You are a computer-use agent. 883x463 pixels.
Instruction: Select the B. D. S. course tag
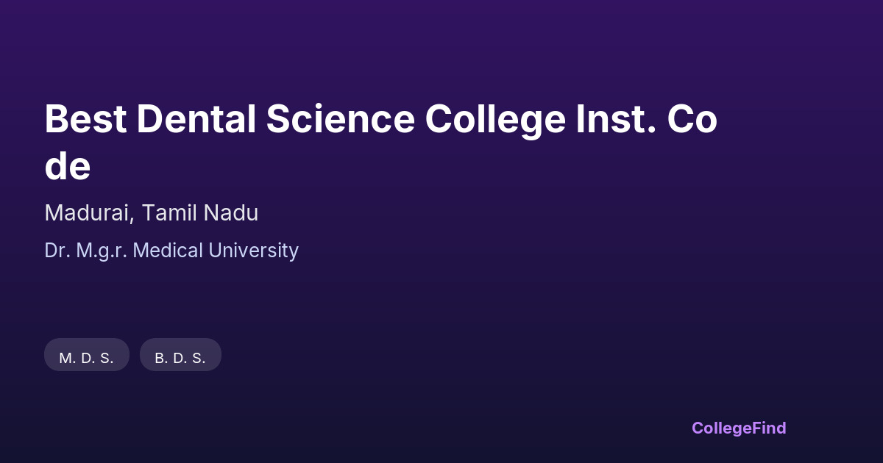click(x=180, y=358)
